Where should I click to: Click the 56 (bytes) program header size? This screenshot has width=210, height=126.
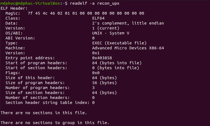pyautogui.click(x=105, y=83)
